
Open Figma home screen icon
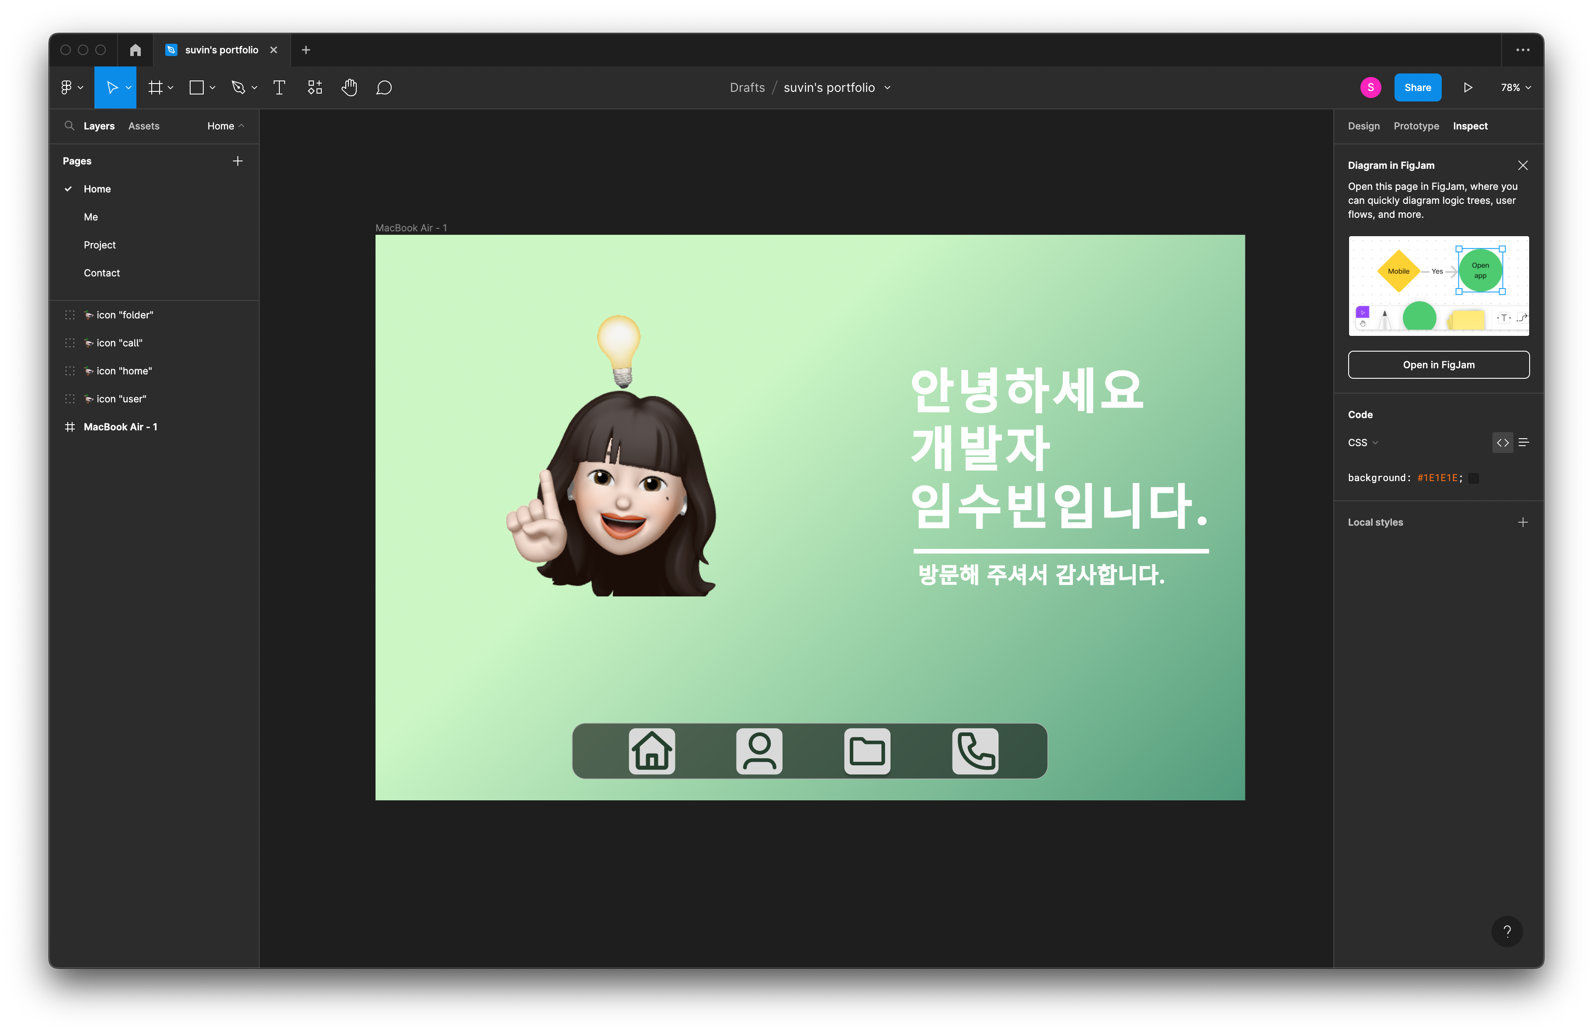coord(135,50)
